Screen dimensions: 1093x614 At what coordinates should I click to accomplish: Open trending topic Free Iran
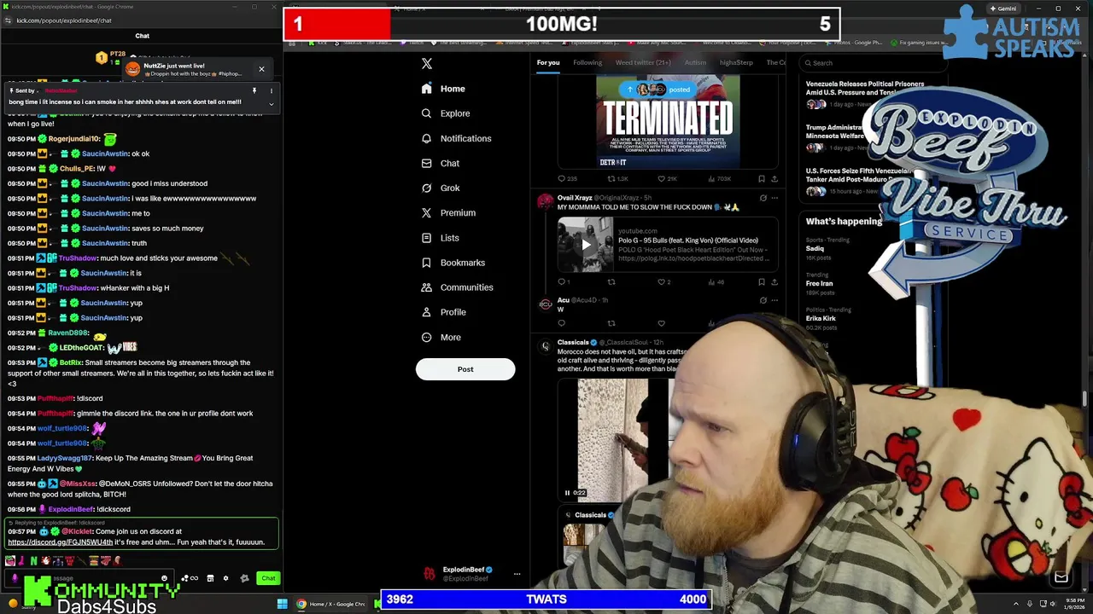coord(820,283)
